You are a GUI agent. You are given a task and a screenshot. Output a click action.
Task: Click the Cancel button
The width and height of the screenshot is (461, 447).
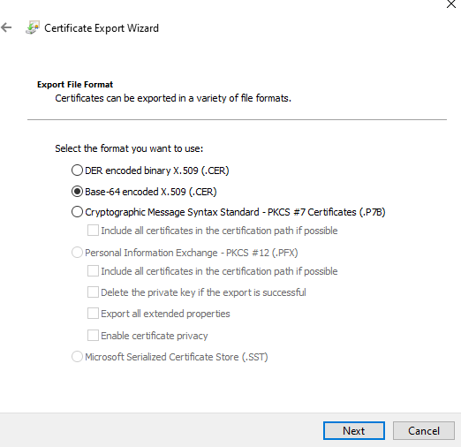tap(424, 431)
